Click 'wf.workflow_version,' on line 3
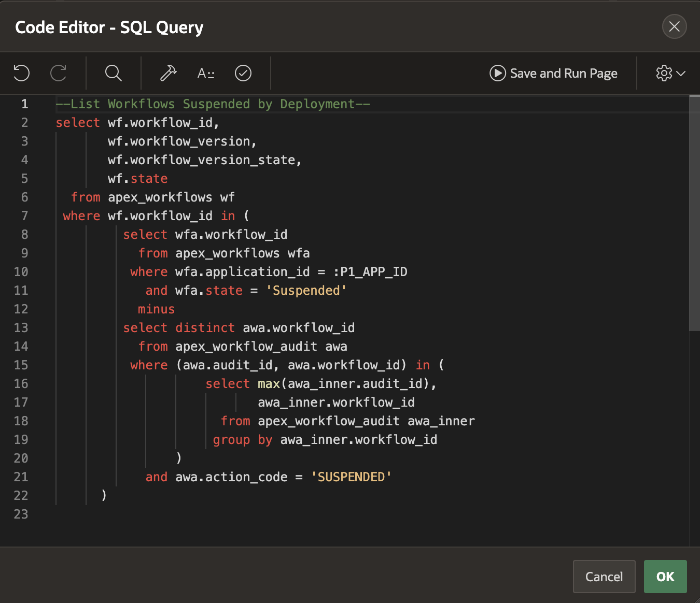The width and height of the screenshot is (700, 603). point(183,141)
